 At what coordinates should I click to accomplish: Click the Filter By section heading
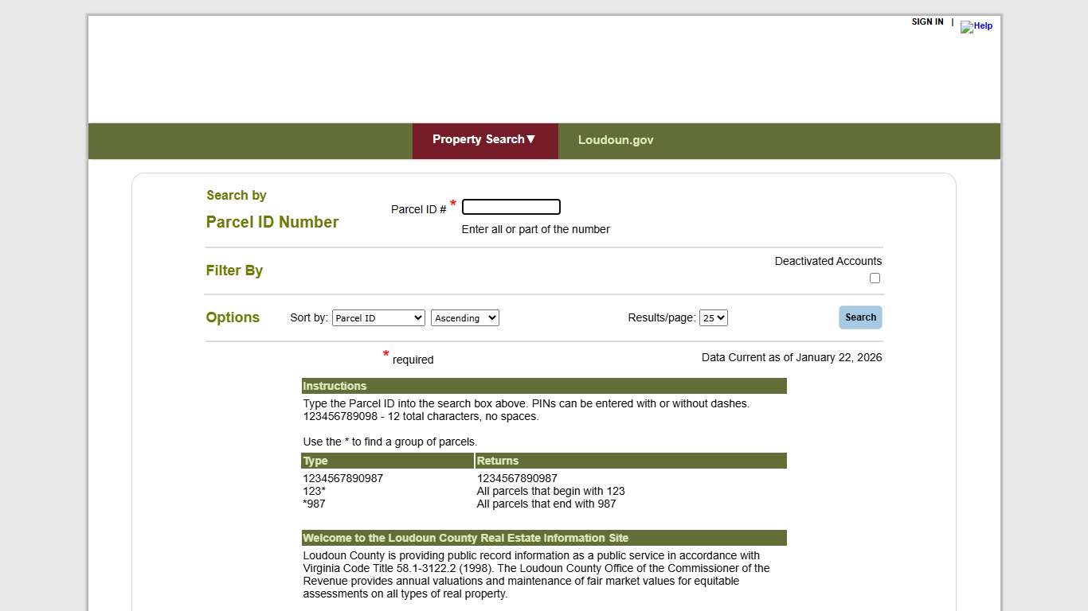tap(234, 270)
